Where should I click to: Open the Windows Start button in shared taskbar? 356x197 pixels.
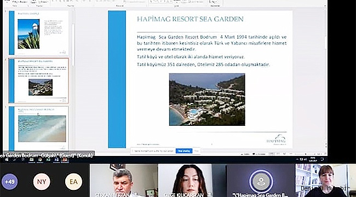coord(7,160)
